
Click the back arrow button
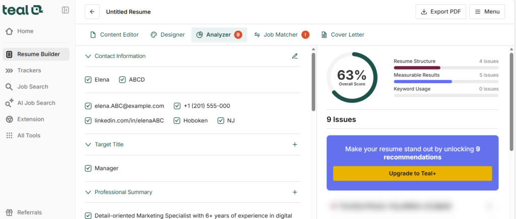(x=92, y=12)
